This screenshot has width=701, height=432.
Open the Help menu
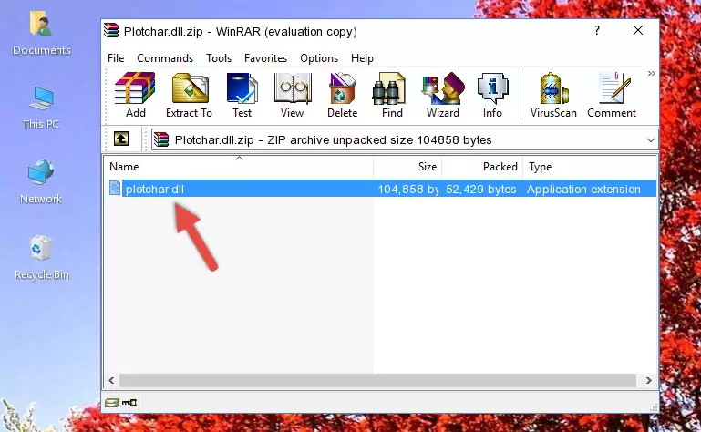(362, 58)
